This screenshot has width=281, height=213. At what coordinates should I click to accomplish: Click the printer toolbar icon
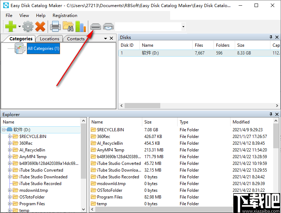coord(55,27)
